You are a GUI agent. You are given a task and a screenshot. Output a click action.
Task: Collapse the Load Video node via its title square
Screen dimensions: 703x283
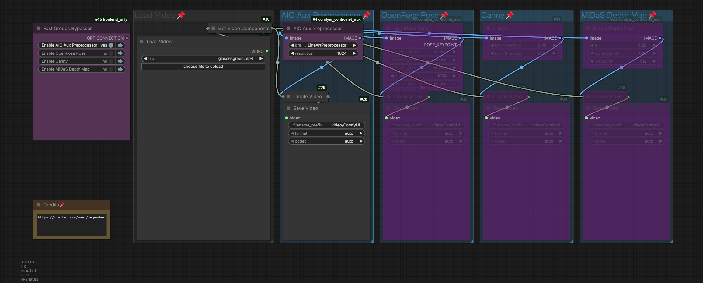pos(142,42)
